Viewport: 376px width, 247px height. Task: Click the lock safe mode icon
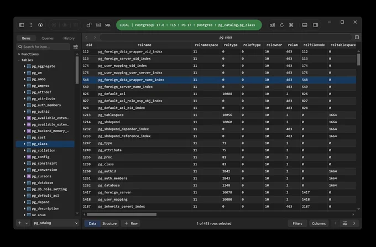(89, 25)
